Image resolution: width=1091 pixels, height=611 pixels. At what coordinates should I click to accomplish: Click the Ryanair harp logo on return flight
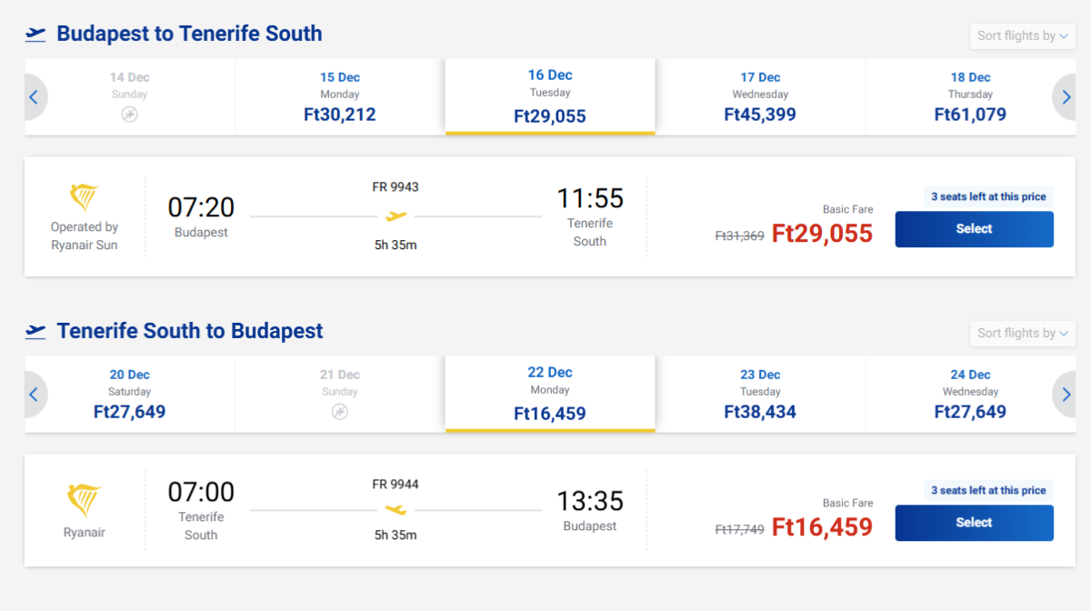(x=84, y=501)
